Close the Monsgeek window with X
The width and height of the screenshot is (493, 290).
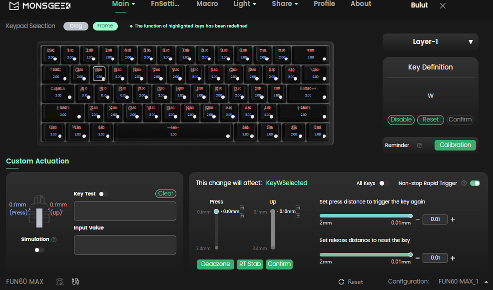pyautogui.click(x=443, y=5)
